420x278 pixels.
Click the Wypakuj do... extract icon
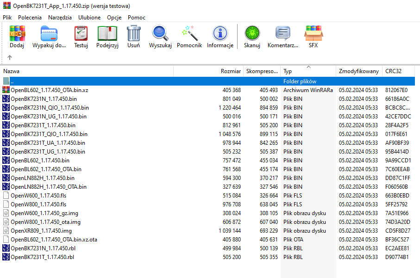coord(49,33)
